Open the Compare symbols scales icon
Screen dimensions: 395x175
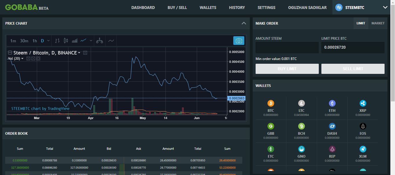pos(99,41)
